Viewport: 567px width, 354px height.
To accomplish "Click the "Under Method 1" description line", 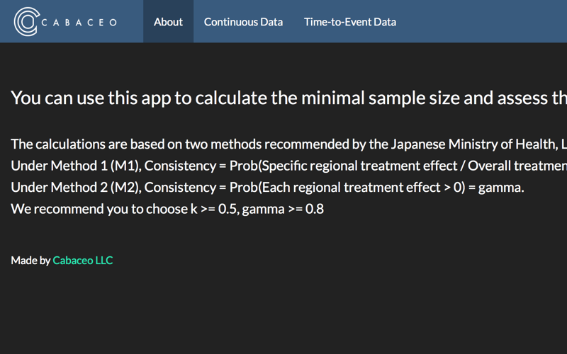I will click(289, 166).
